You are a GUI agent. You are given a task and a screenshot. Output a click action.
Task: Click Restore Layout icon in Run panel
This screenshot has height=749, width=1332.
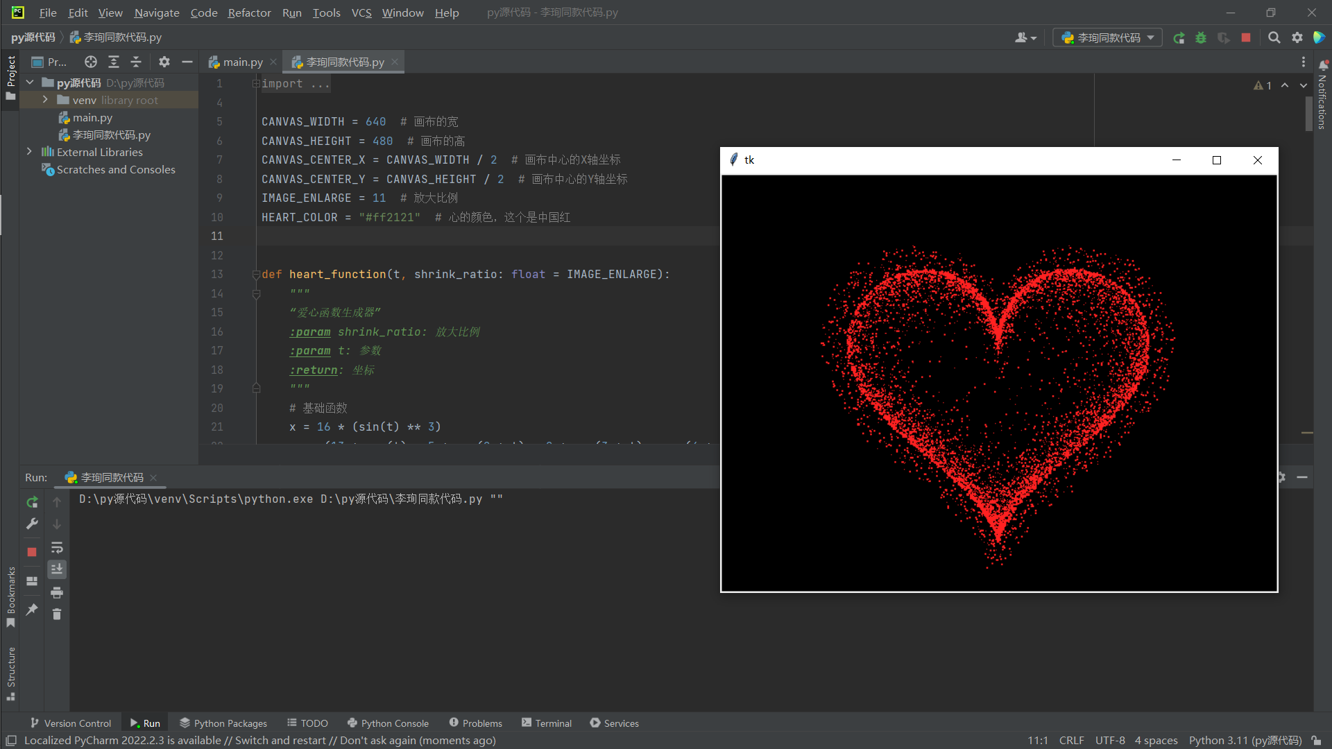click(32, 581)
